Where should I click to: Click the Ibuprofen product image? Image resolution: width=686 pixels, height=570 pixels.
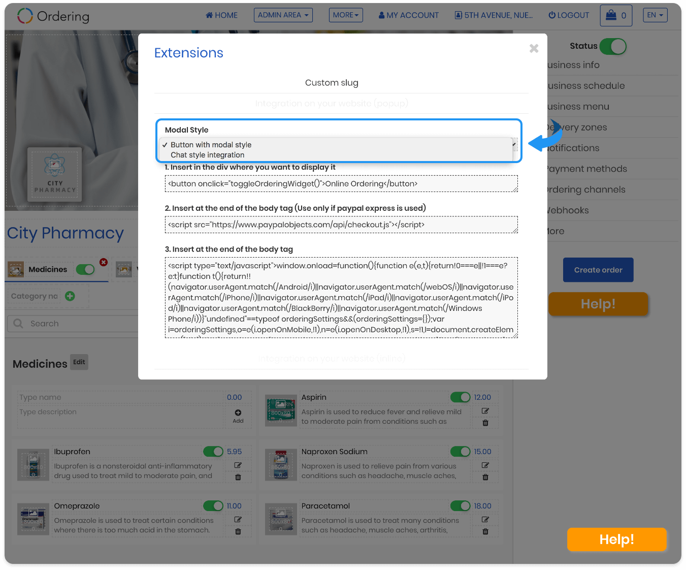point(33,465)
